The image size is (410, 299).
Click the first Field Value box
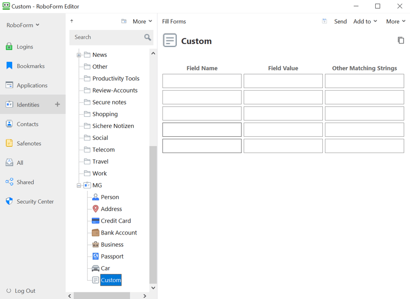(x=283, y=81)
